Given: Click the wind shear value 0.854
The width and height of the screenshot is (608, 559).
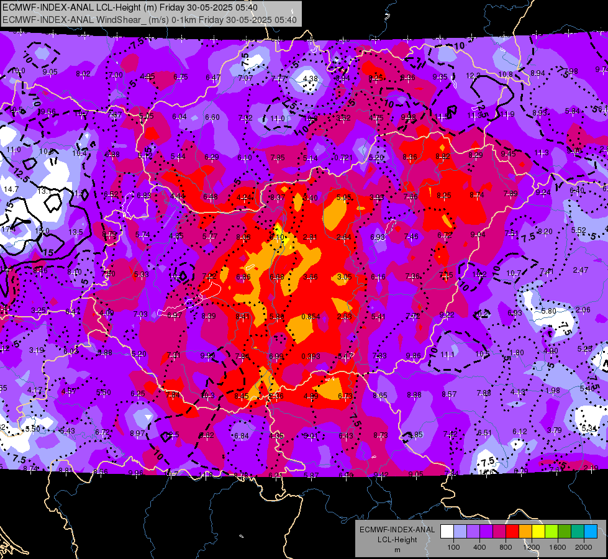Looking at the screenshot, I should (311, 317).
